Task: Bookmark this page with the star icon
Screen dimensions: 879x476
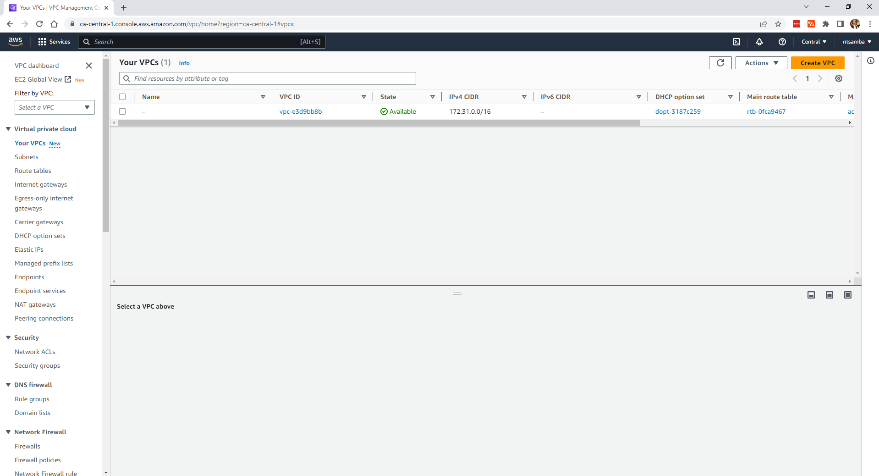Action: coord(778,24)
